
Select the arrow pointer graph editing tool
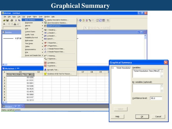86,28
